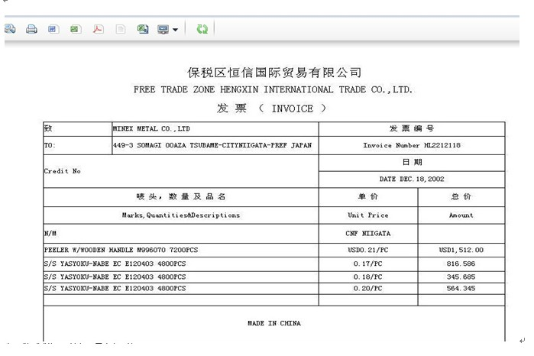
Task: Export report using green spreadsheet icon
Action: click(x=75, y=29)
